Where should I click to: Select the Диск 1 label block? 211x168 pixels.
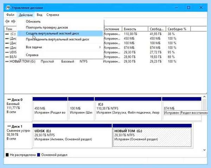click(18, 135)
